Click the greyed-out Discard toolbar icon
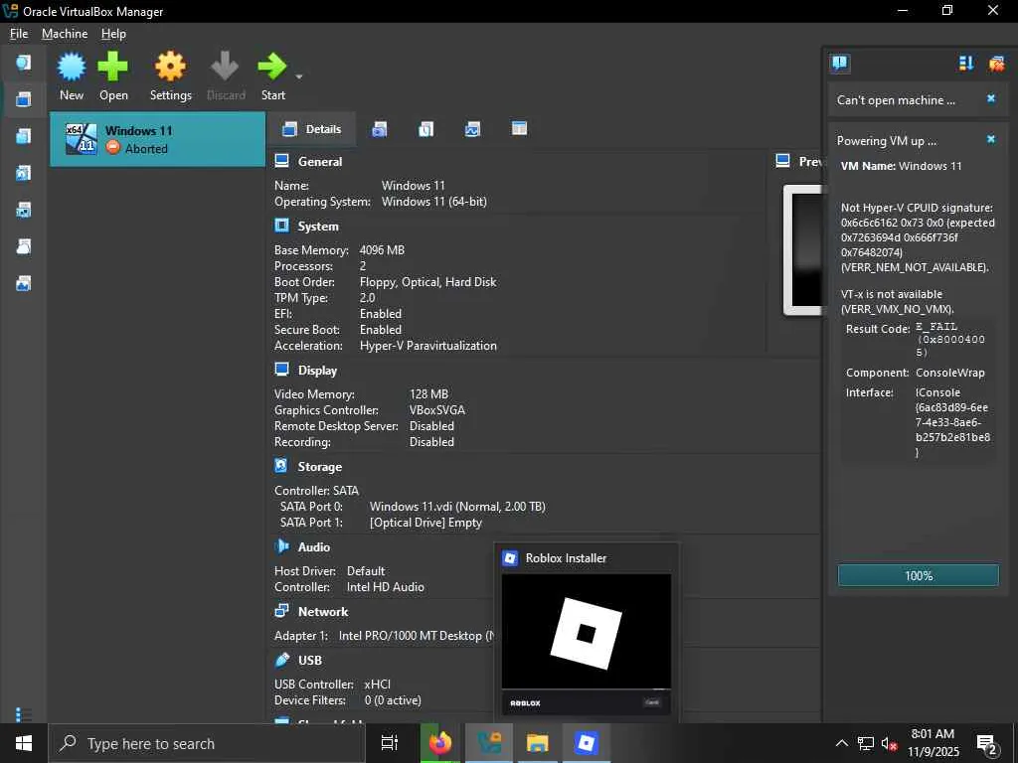The width and height of the screenshot is (1018, 763). [226, 67]
